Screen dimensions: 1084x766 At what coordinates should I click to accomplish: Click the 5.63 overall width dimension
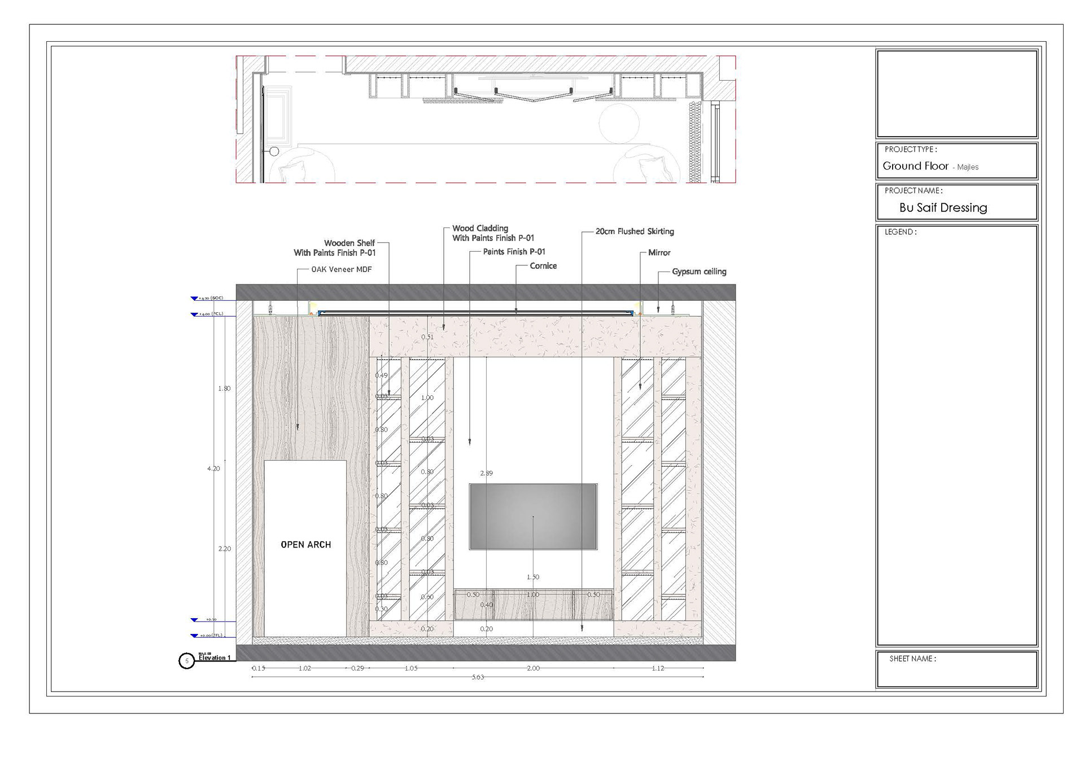pyautogui.click(x=478, y=677)
